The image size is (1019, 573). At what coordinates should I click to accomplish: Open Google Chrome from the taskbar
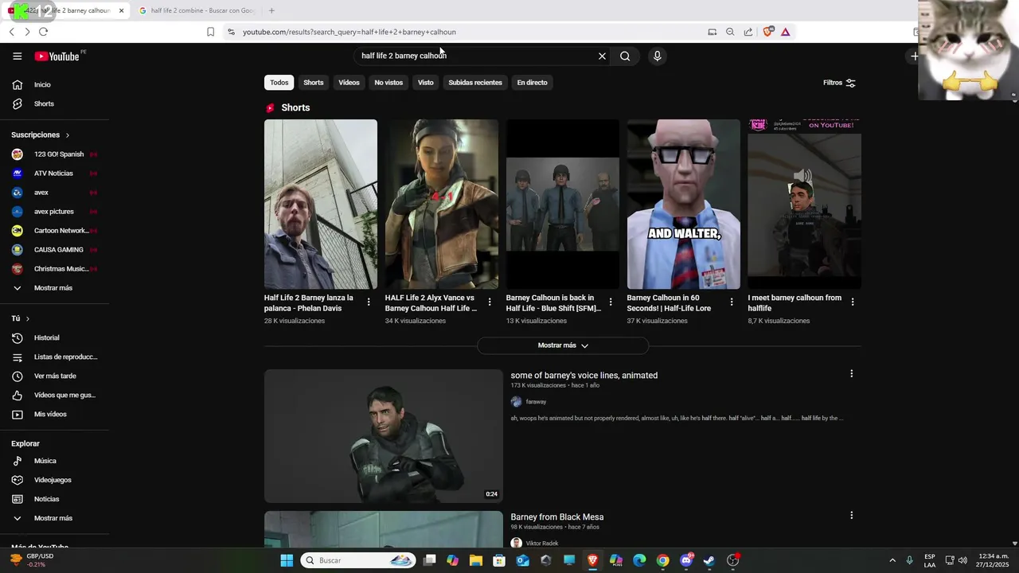(662, 560)
